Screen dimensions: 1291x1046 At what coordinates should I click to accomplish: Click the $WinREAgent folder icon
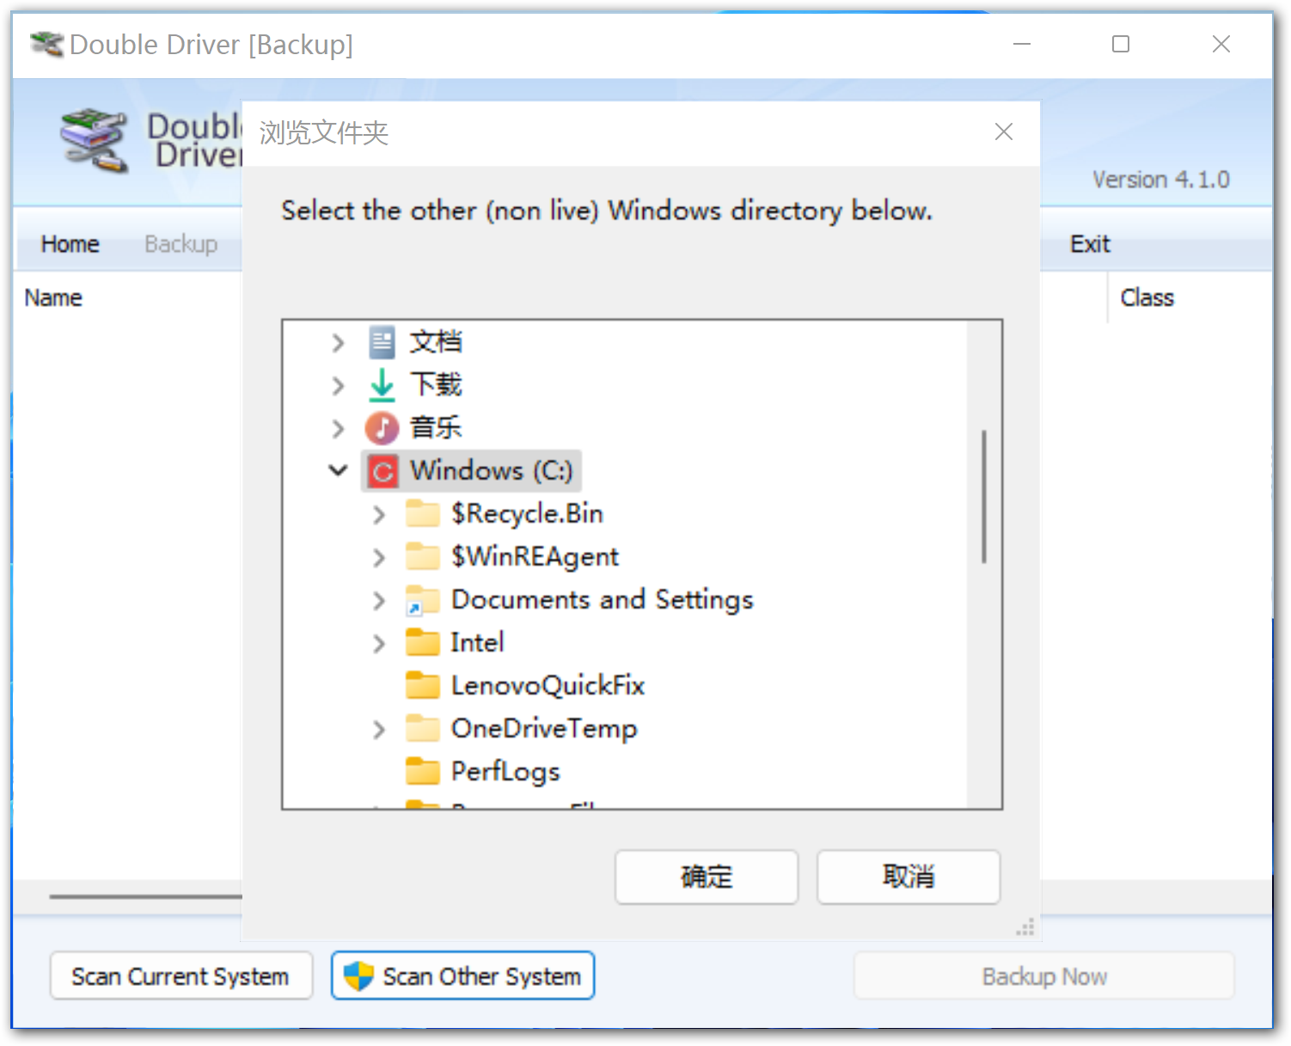(423, 556)
